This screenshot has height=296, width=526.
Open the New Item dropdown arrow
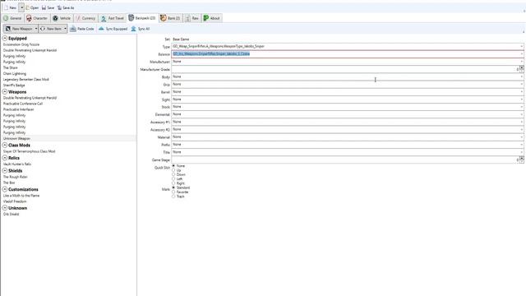65,29
